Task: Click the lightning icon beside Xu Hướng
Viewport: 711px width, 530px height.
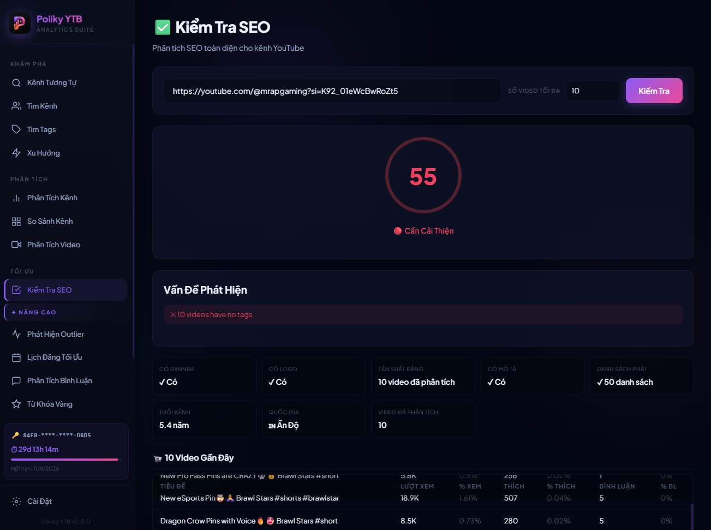Action: (16, 153)
